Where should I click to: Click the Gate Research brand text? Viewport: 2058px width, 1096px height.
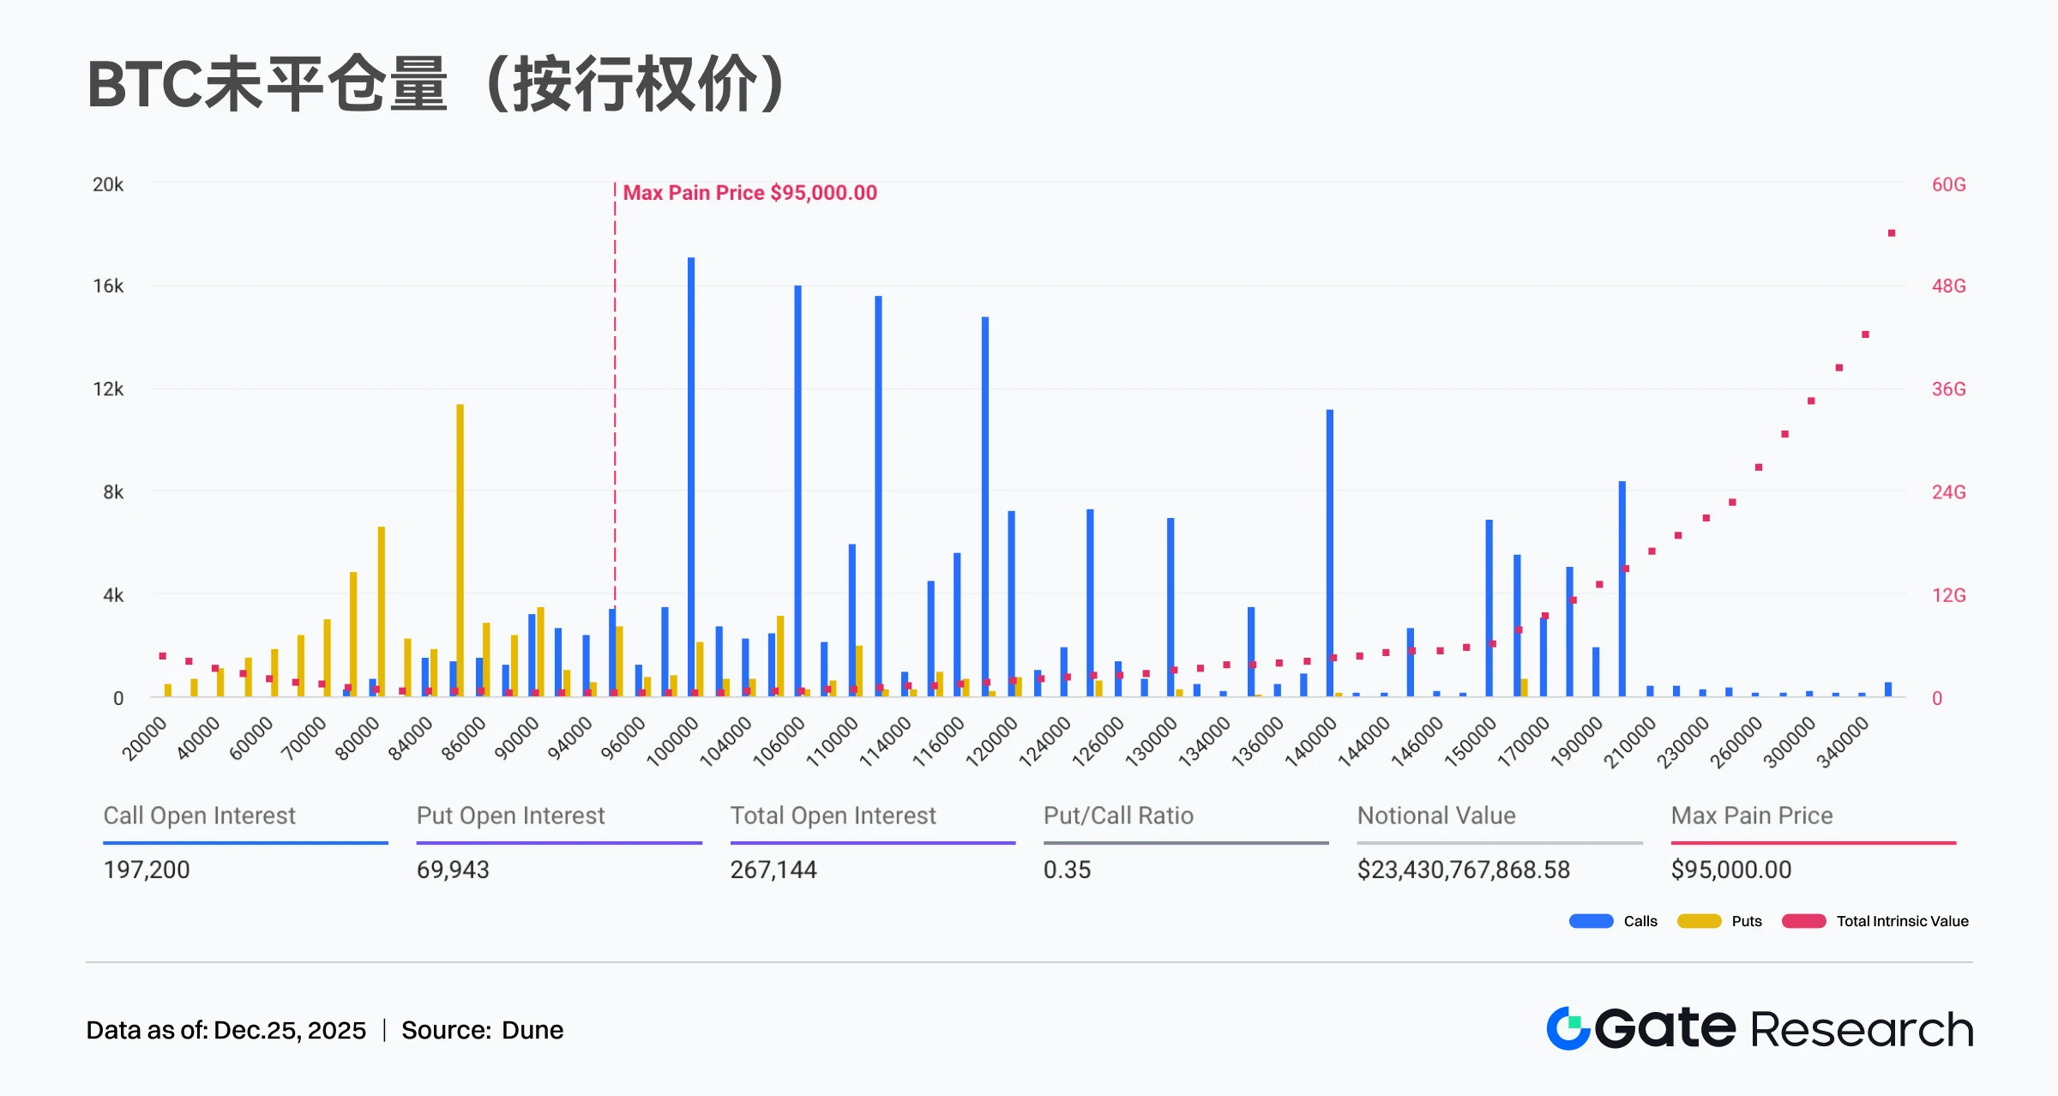(1784, 1028)
